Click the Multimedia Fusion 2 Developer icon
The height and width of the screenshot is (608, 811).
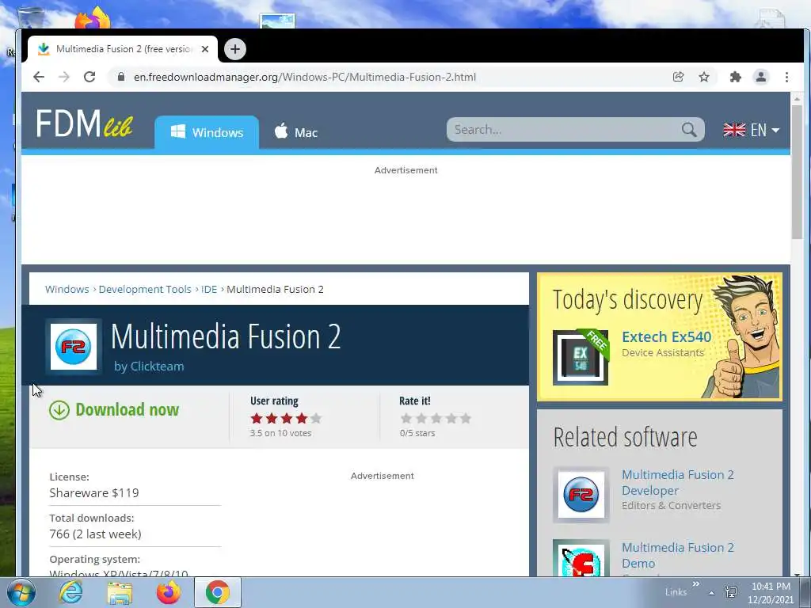[x=581, y=494]
